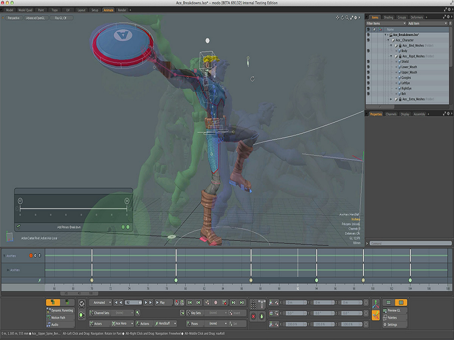Click the viewport rotate icon
Viewport: 454px width, 340px height.
tap(342, 18)
